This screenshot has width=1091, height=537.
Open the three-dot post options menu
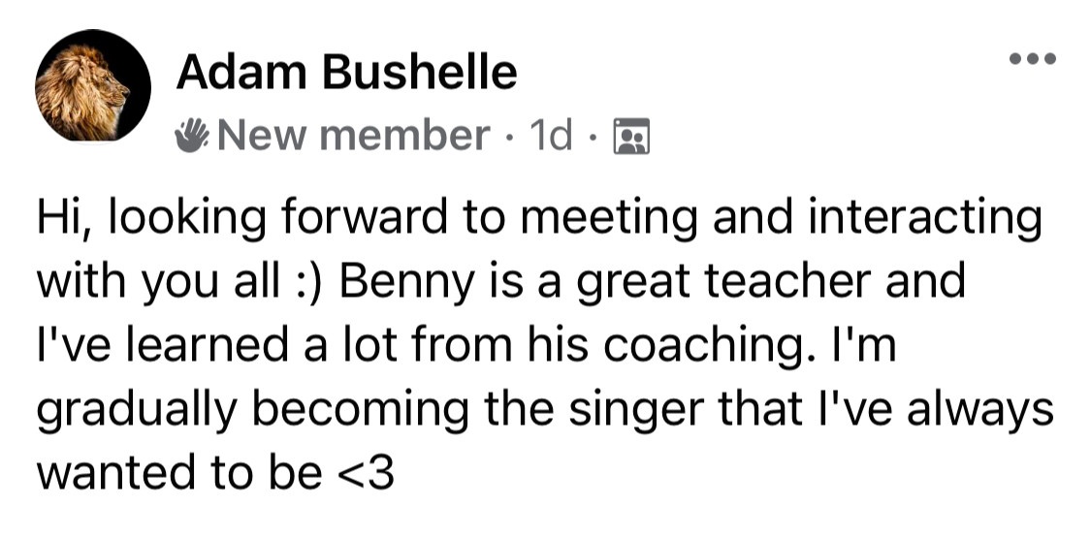1033,59
